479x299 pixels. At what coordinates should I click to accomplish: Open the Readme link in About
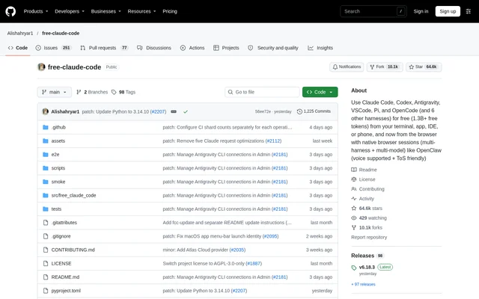[364, 170]
